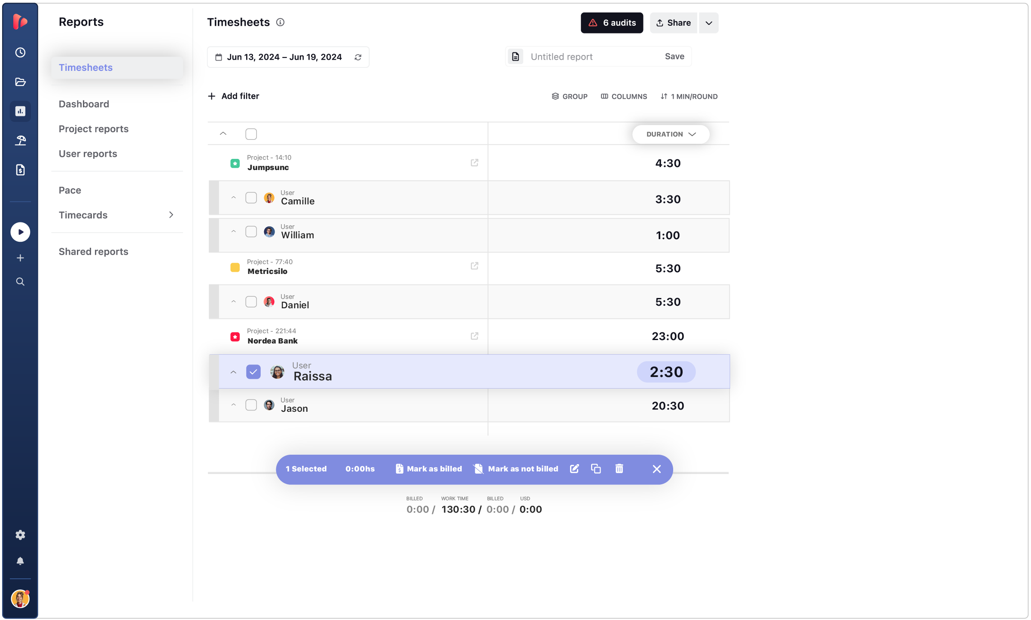The height and width of the screenshot is (620, 1031).
Task: Open the Duration column dropdown
Action: (x=671, y=134)
